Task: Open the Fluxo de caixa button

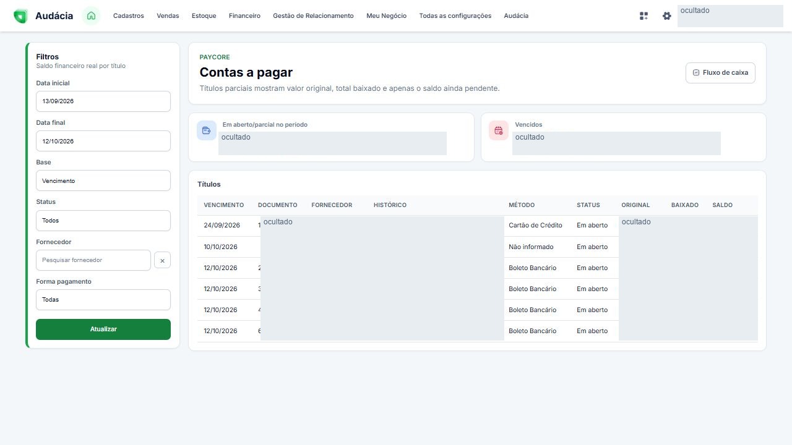Action: (x=720, y=73)
